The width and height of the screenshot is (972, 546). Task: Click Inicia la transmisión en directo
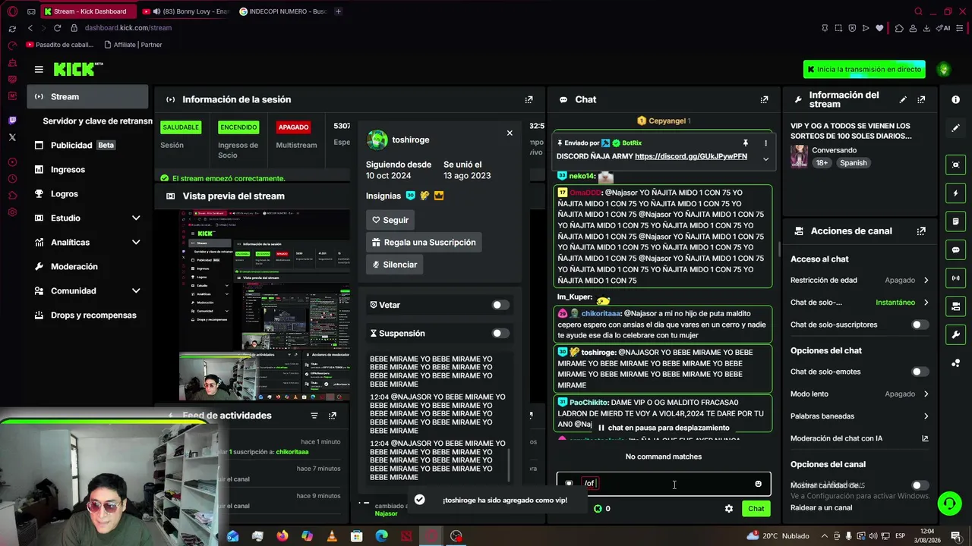[864, 69]
